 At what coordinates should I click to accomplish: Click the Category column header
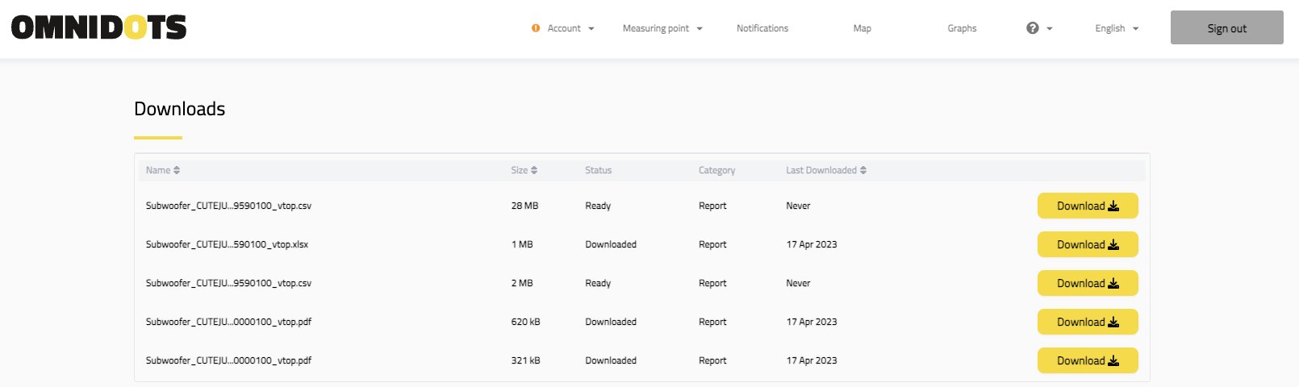717,170
